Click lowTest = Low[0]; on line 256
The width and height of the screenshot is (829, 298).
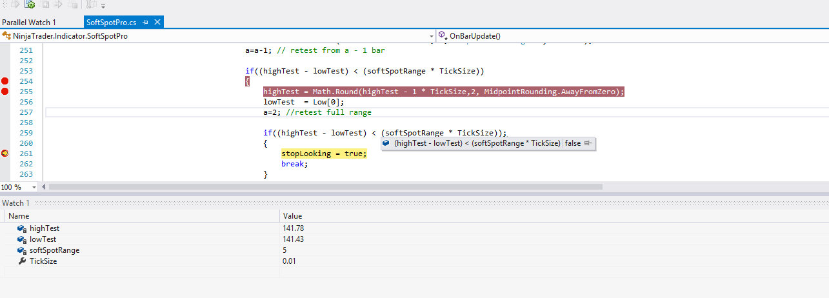pyautogui.click(x=304, y=102)
